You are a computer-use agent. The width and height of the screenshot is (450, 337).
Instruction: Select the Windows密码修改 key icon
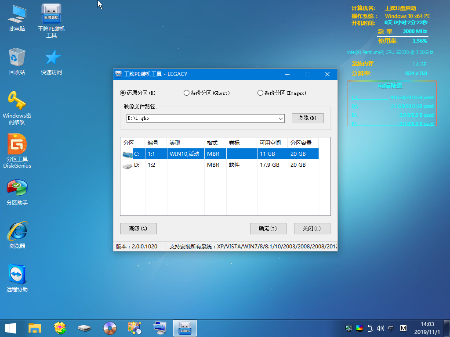coord(17,108)
